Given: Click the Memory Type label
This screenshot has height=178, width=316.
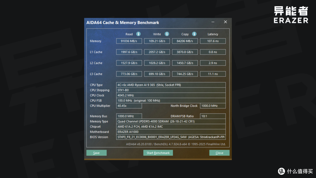Looking at the screenshot, I should click(99, 121).
